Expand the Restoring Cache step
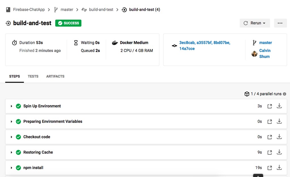290x177 pixels. (11, 152)
